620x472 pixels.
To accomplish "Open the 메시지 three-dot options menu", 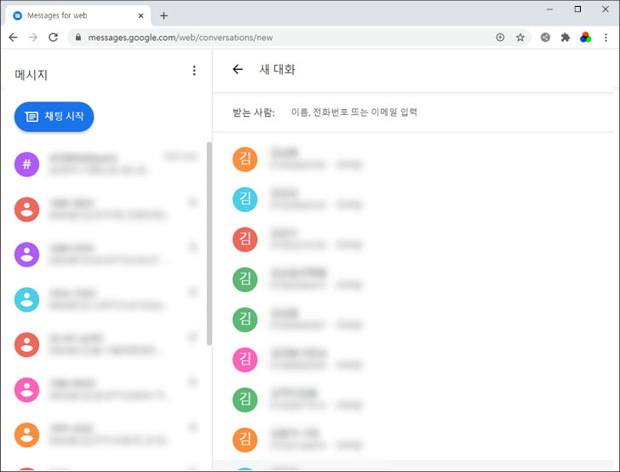I will pos(194,71).
